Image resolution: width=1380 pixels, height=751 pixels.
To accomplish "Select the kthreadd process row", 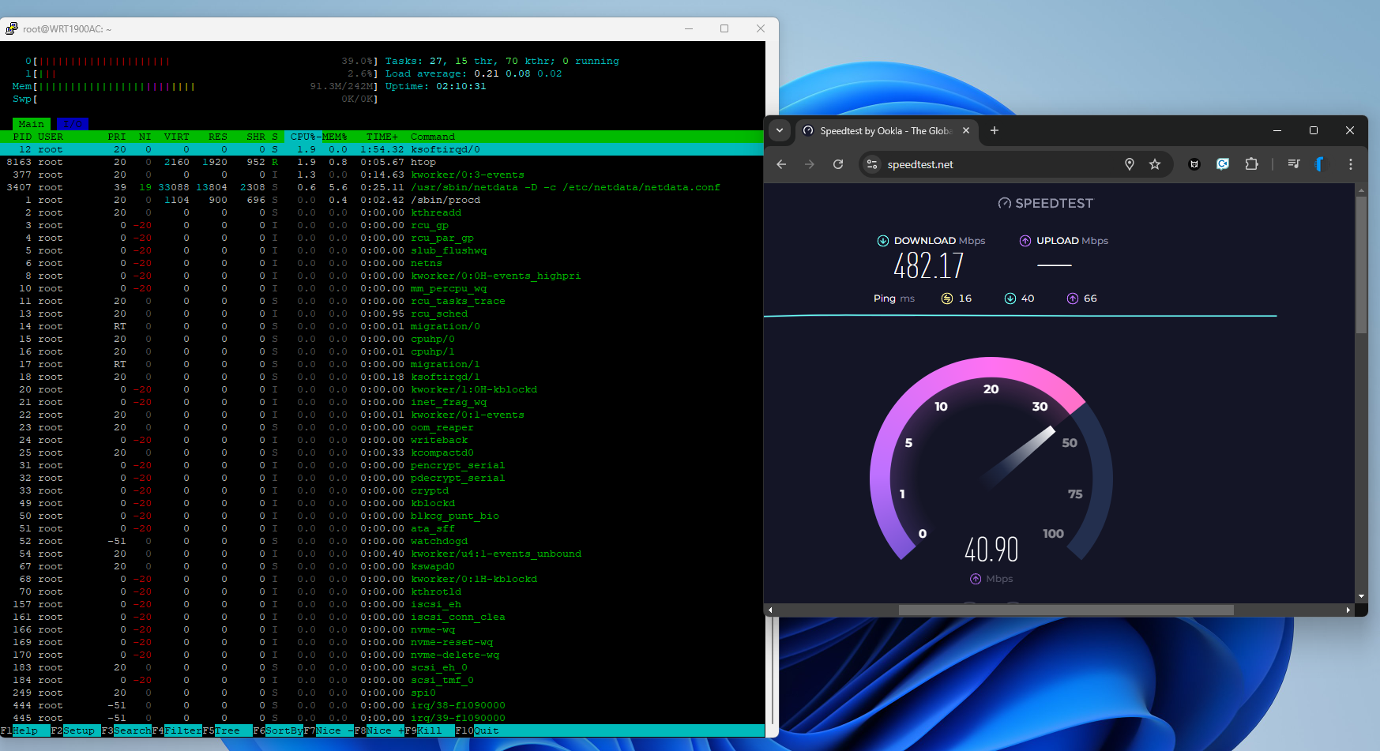I will click(382, 212).
